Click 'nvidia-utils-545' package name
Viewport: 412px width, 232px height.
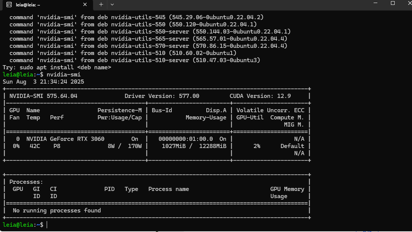tap(138, 17)
